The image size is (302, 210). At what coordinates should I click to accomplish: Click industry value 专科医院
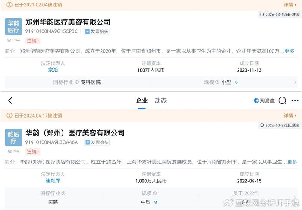[91, 82]
